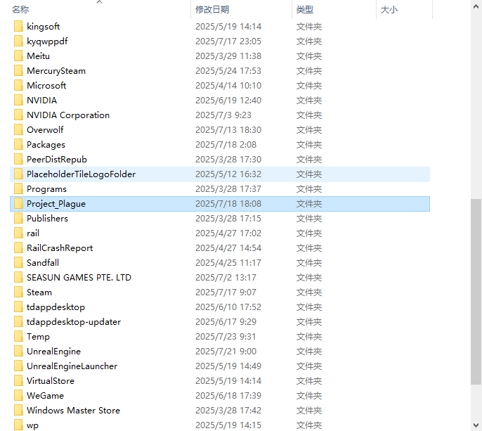Select the Overwolf folder icon
The width and height of the screenshot is (482, 431).
[18, 130]
